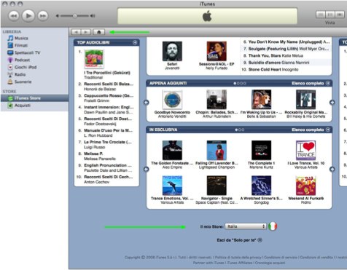Open Trance Emotions album cover
This screenshot has height=270, width=347.
[172, 186]
